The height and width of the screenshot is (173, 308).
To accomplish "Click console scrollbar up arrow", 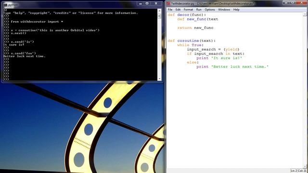I will pos(159,11).
